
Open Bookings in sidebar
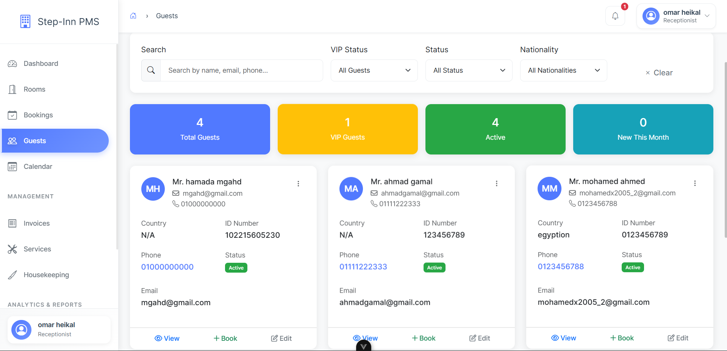click(38, 115)
